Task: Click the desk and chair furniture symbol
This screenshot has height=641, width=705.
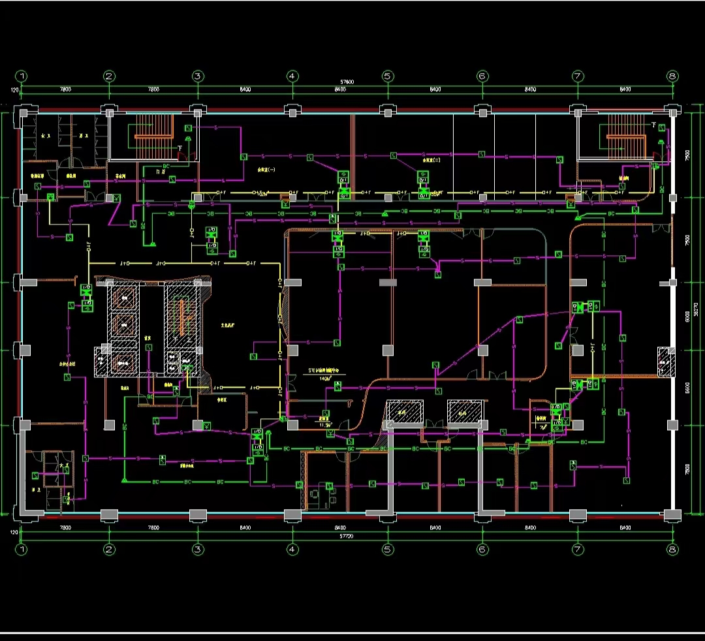Action: [322, 494]
